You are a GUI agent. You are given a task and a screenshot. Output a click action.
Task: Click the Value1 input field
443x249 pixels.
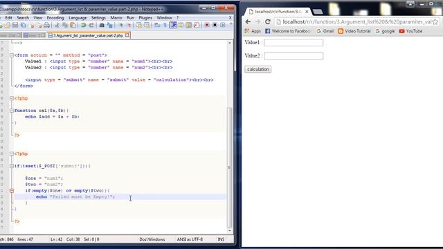pyautogui.click(x=293, y=43)
